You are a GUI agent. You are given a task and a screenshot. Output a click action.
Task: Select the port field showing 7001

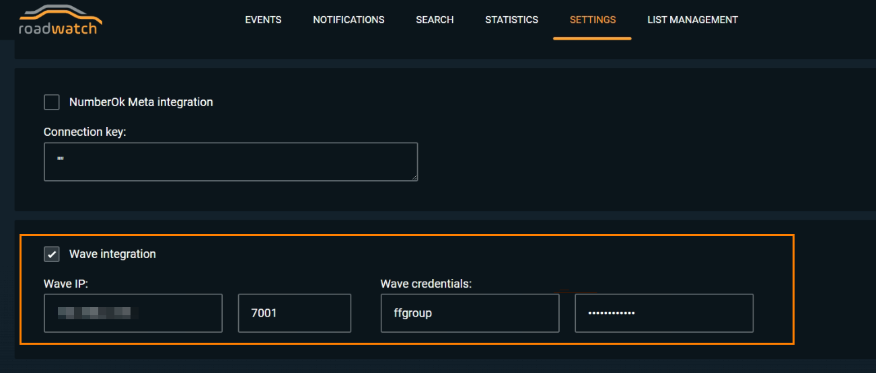(294, 313)
